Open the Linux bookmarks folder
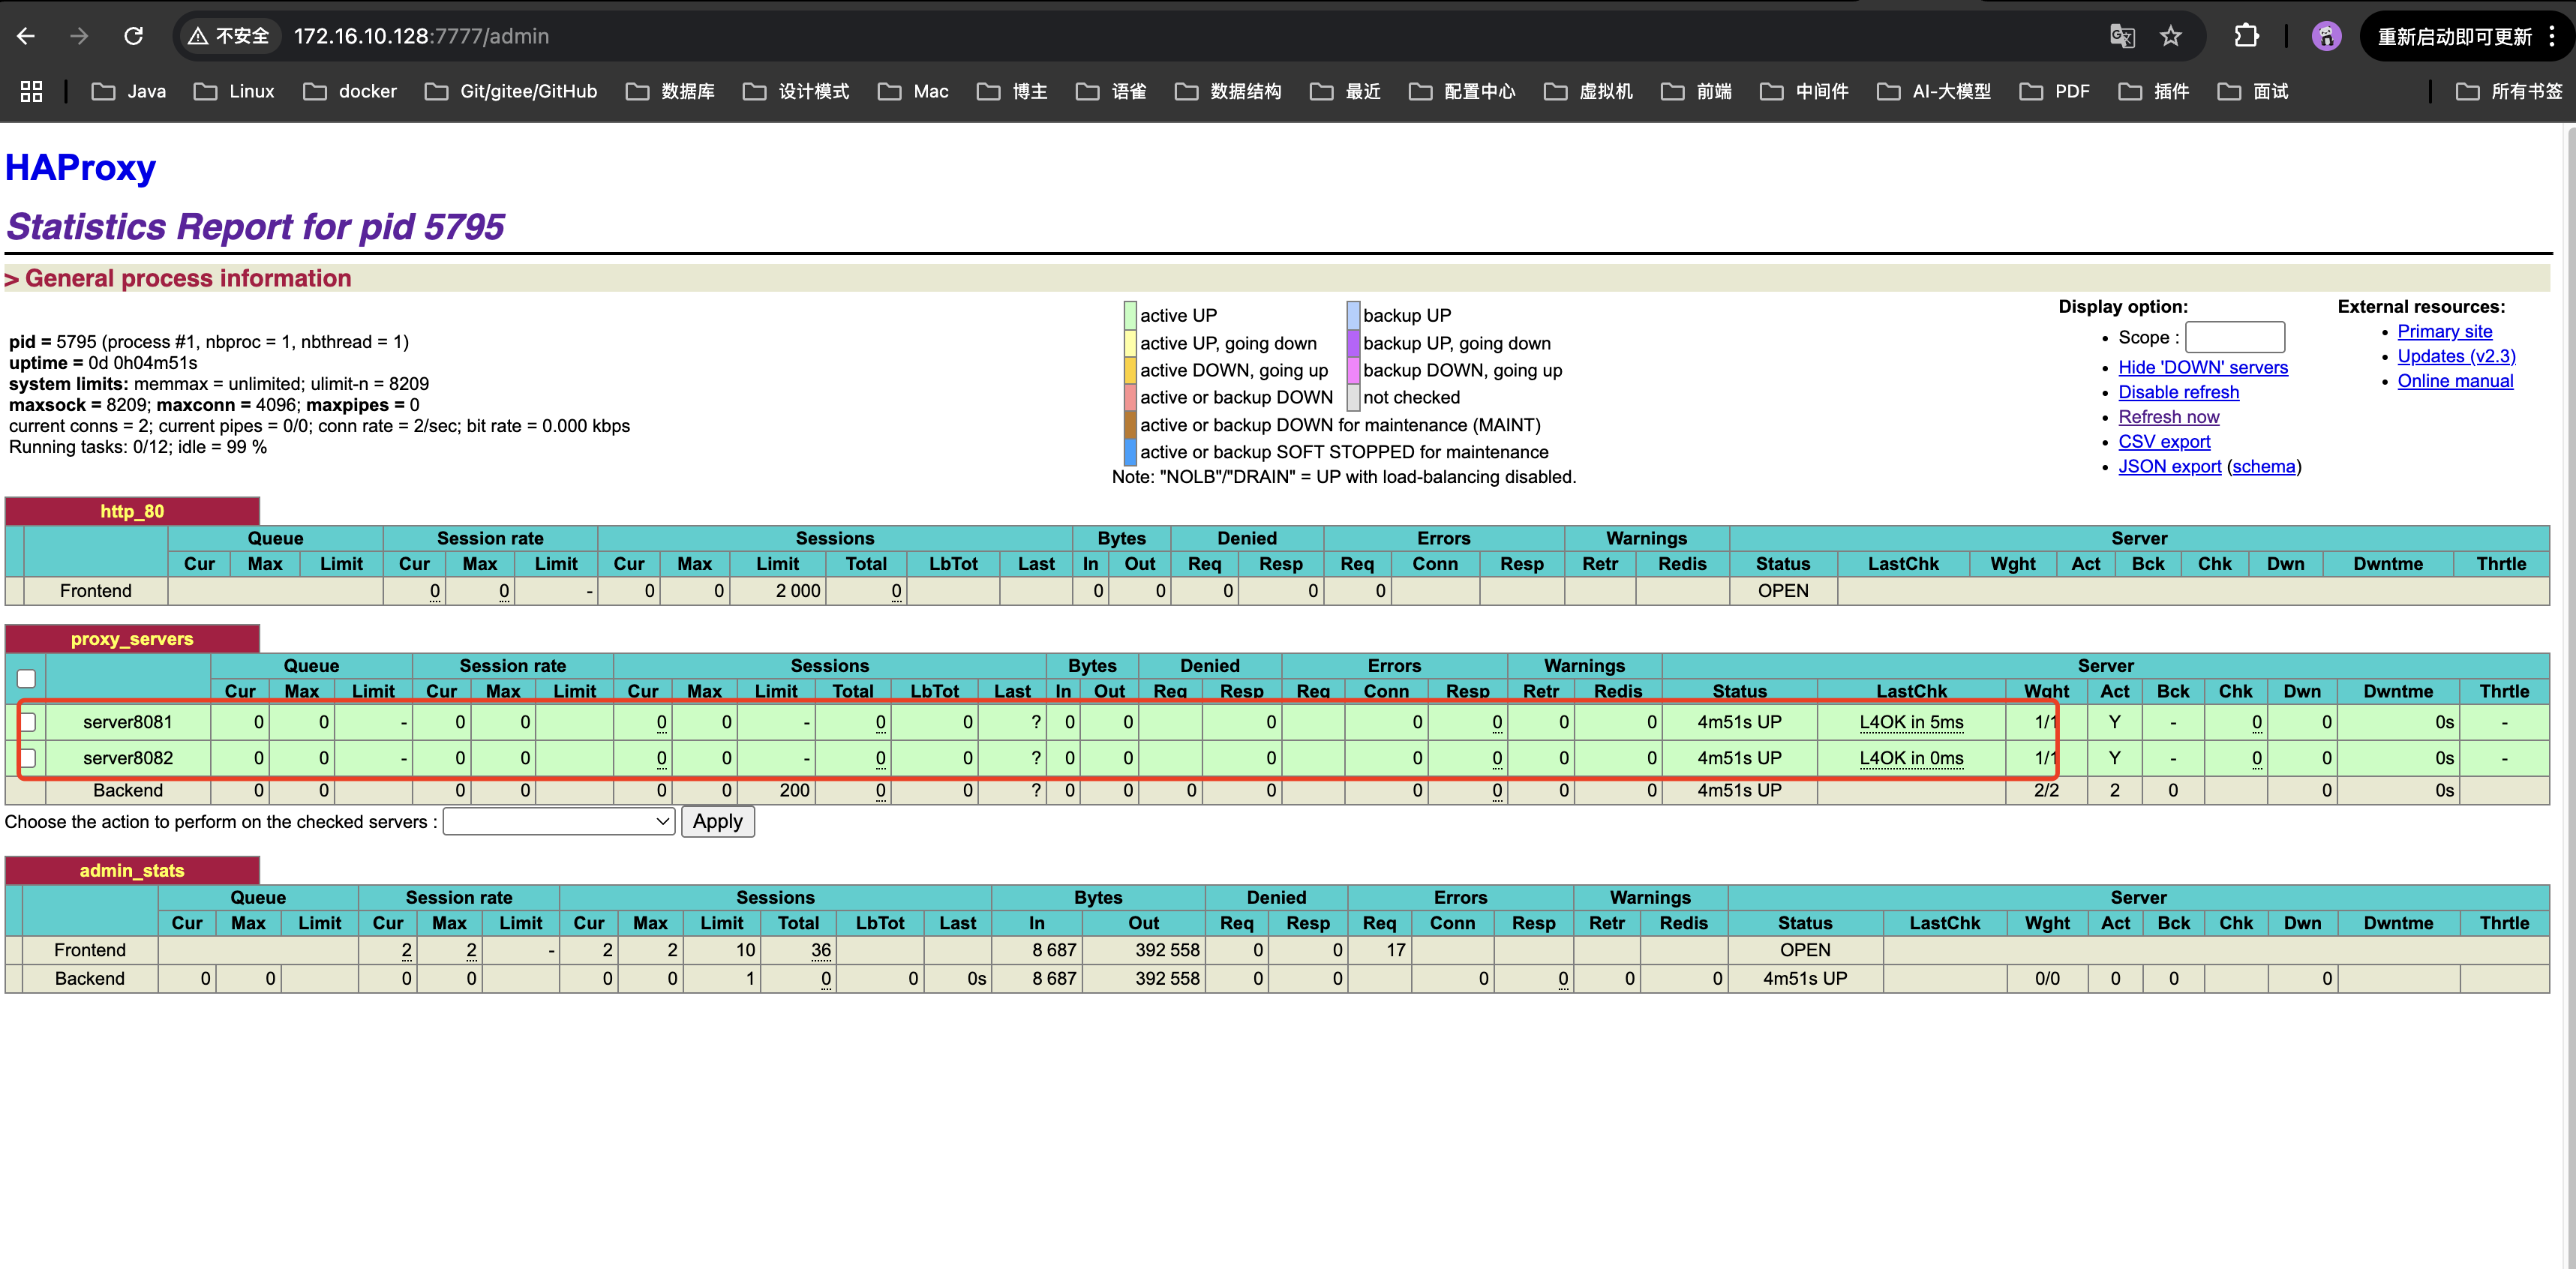The height and width of the screenshot is (1269, 2576). click(234, 91)
